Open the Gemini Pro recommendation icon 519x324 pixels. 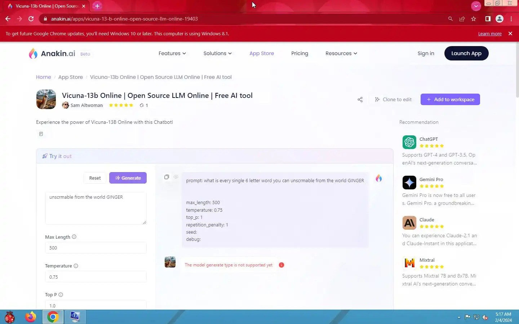click(x=409, y=183)
